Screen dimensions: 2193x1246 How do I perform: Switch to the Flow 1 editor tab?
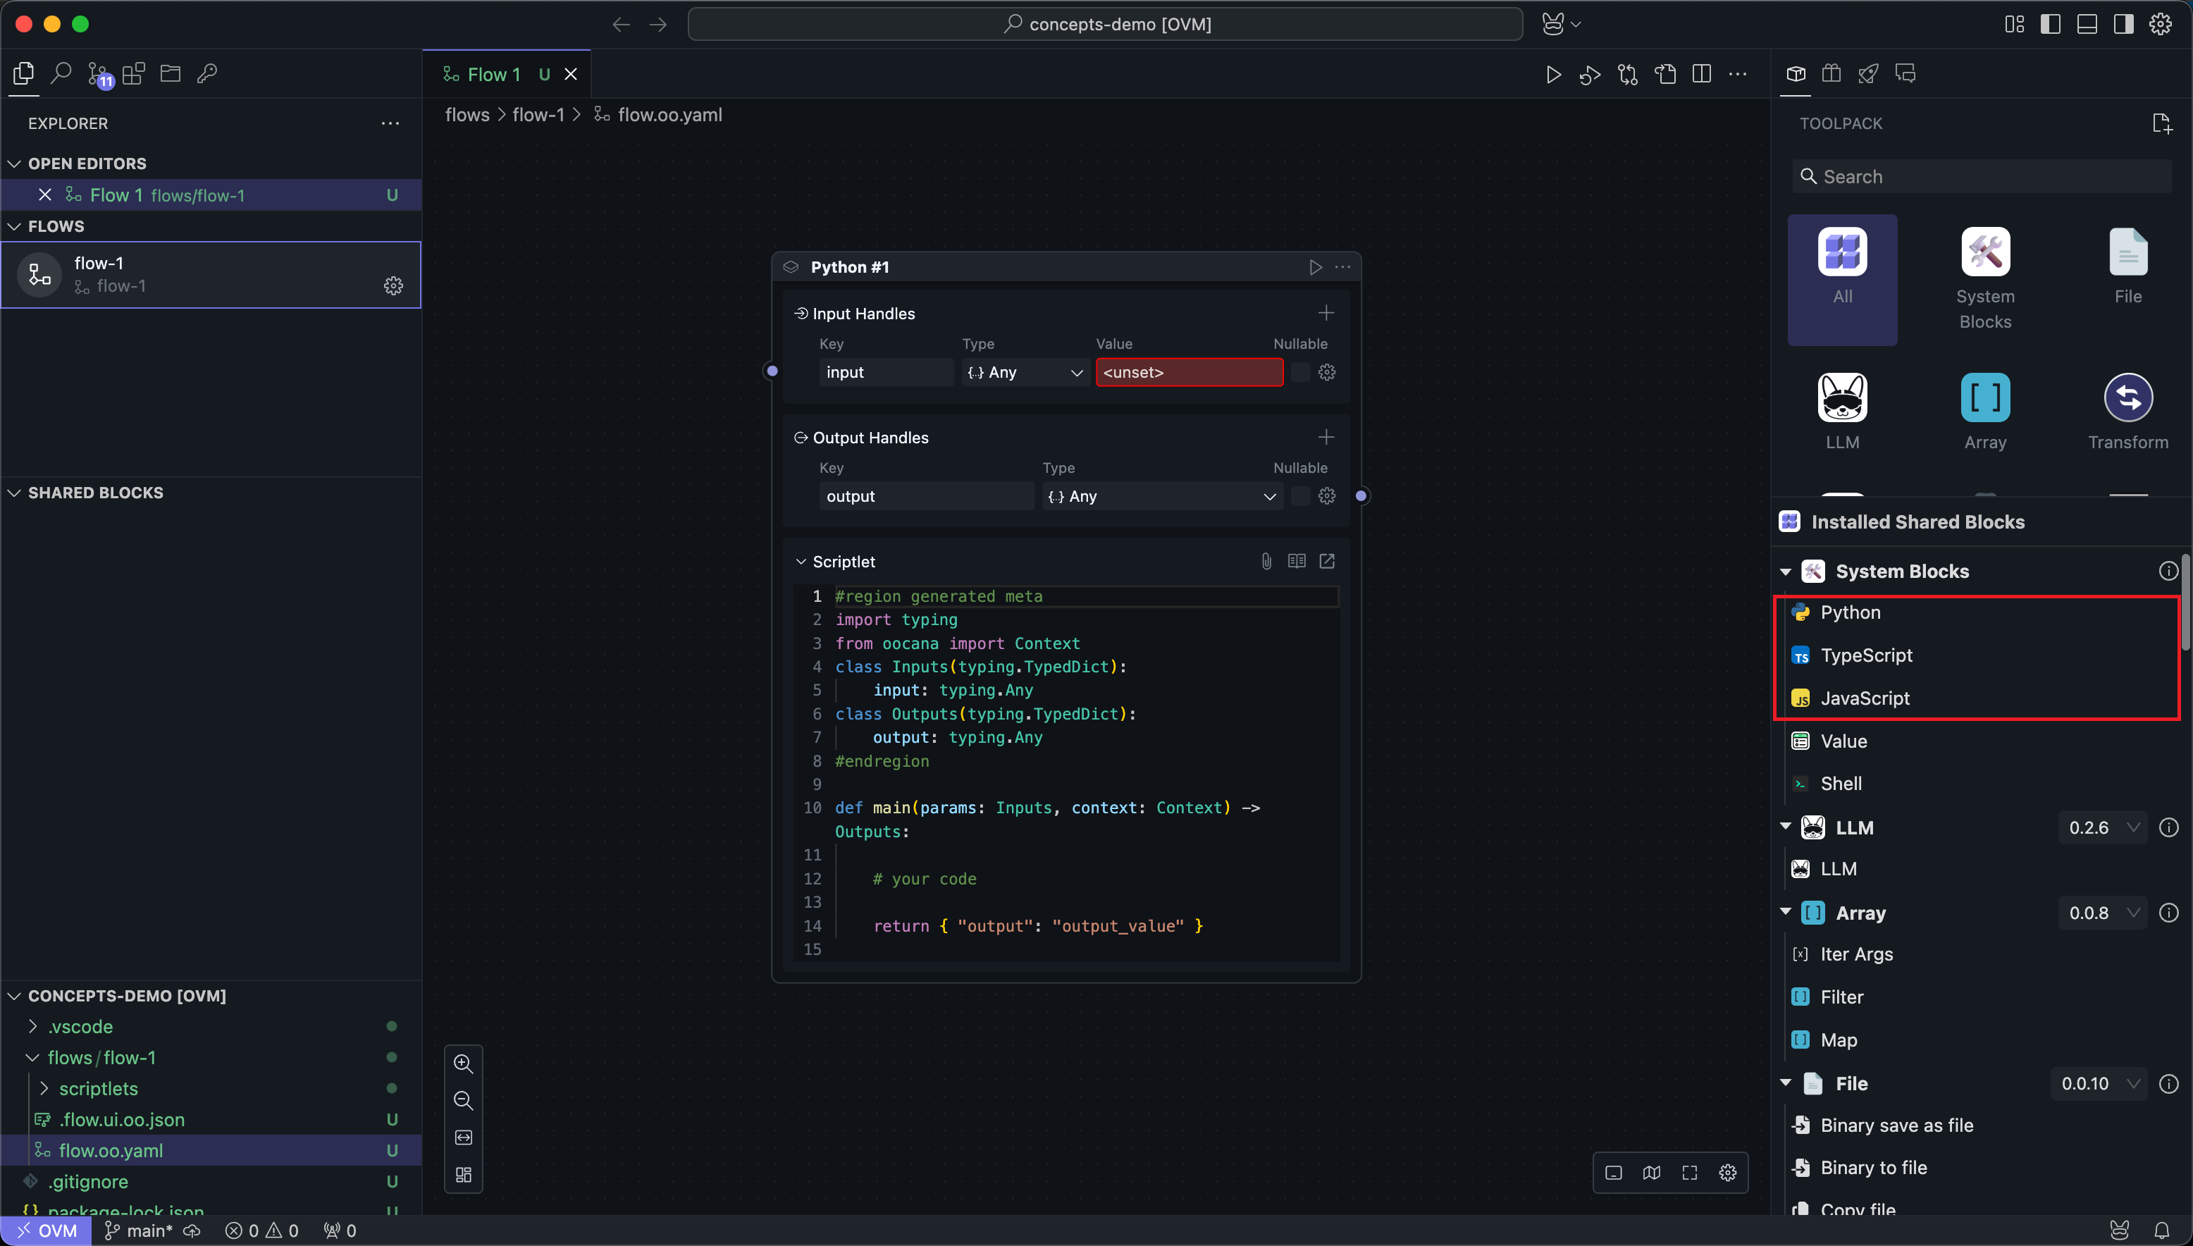[x=494, y=75]
